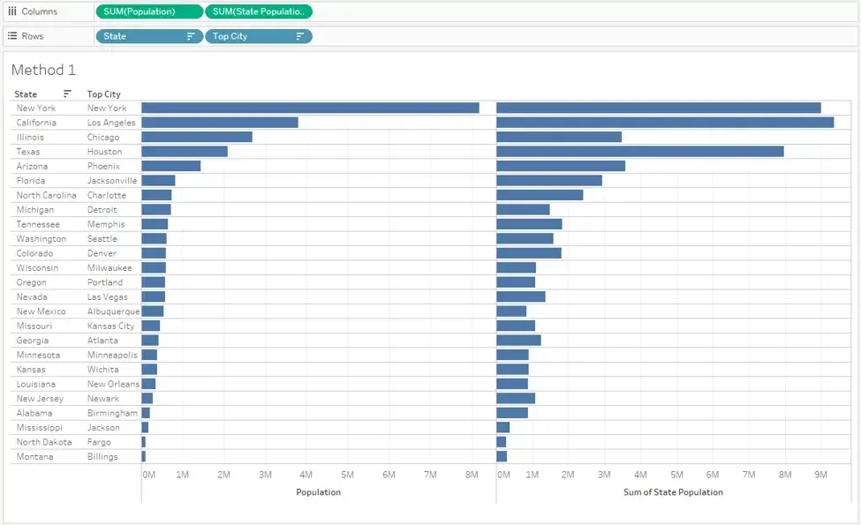Click sort icon on Top City pill

[x=300, y=36]
